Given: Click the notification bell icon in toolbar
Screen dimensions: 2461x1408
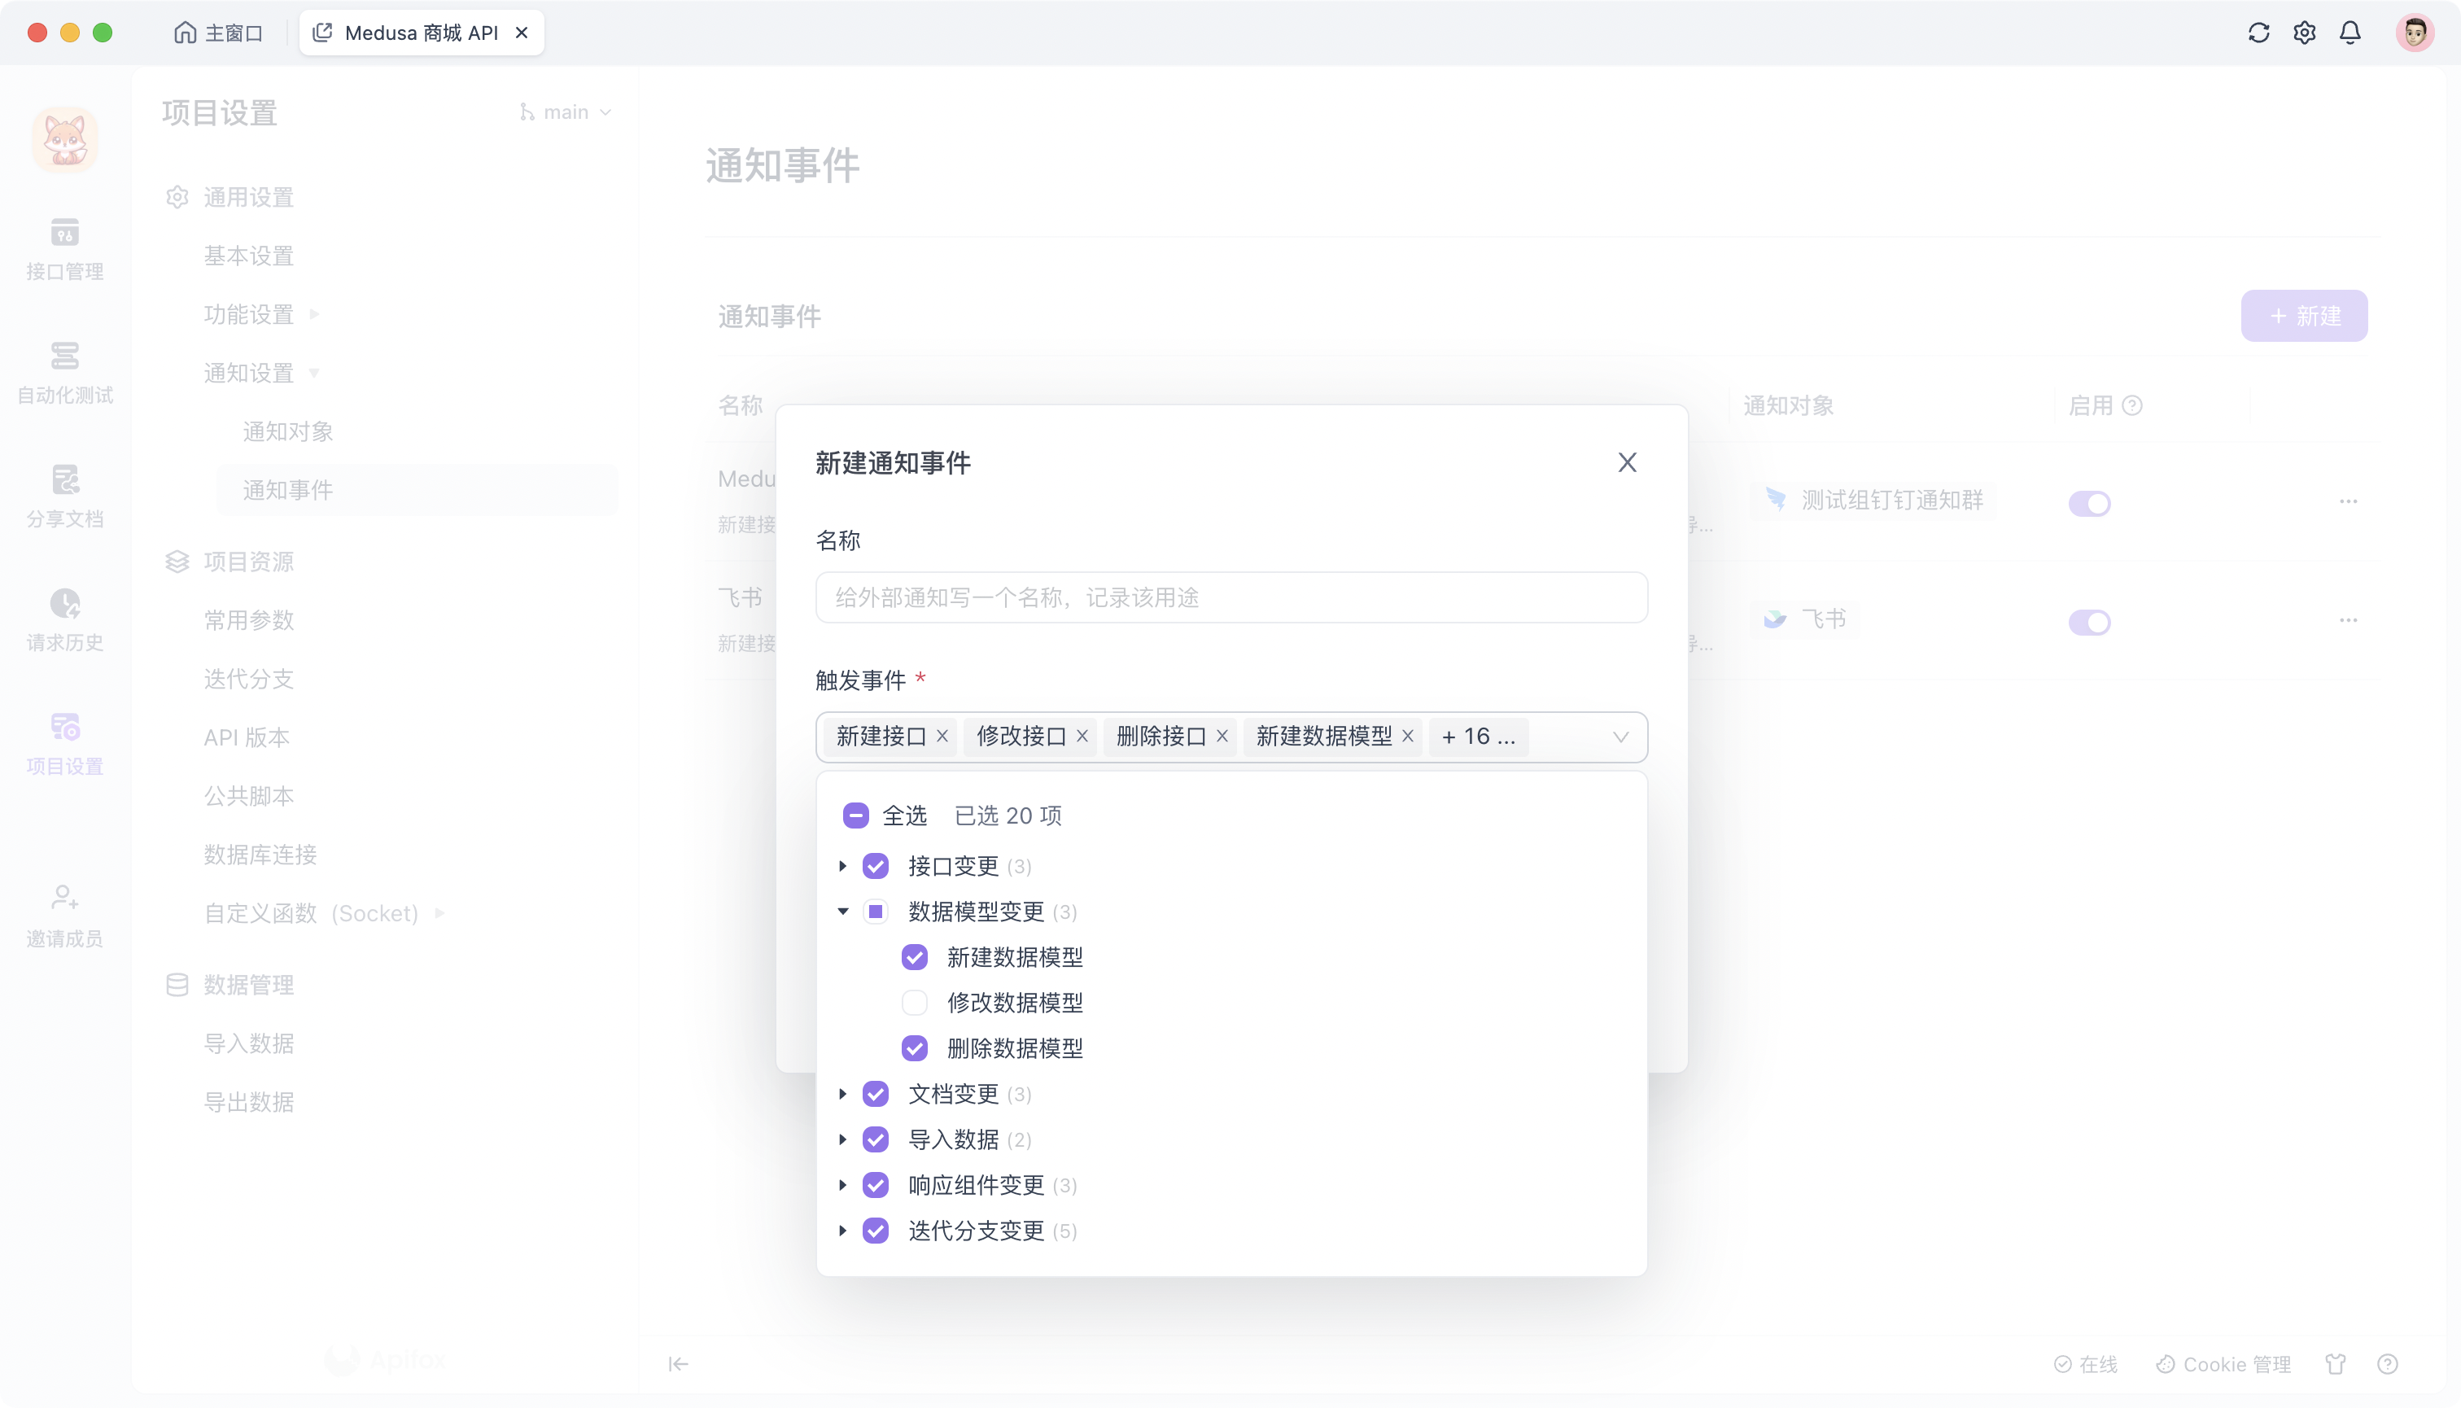Looking at the screenshot, I should [x=2351, y=32].
